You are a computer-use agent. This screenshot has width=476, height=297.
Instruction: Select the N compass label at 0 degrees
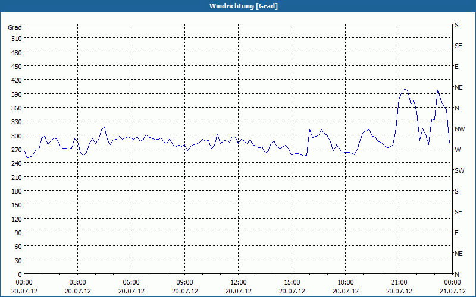click(x=456, y=274)
